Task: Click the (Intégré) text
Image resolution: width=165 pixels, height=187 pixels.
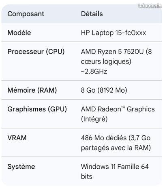Action: tap(94, 119)
